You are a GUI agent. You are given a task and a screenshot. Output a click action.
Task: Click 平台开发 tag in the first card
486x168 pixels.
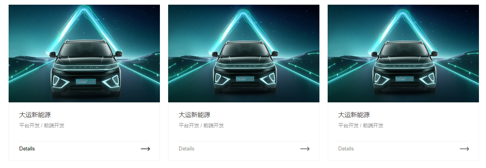[29, 125]
